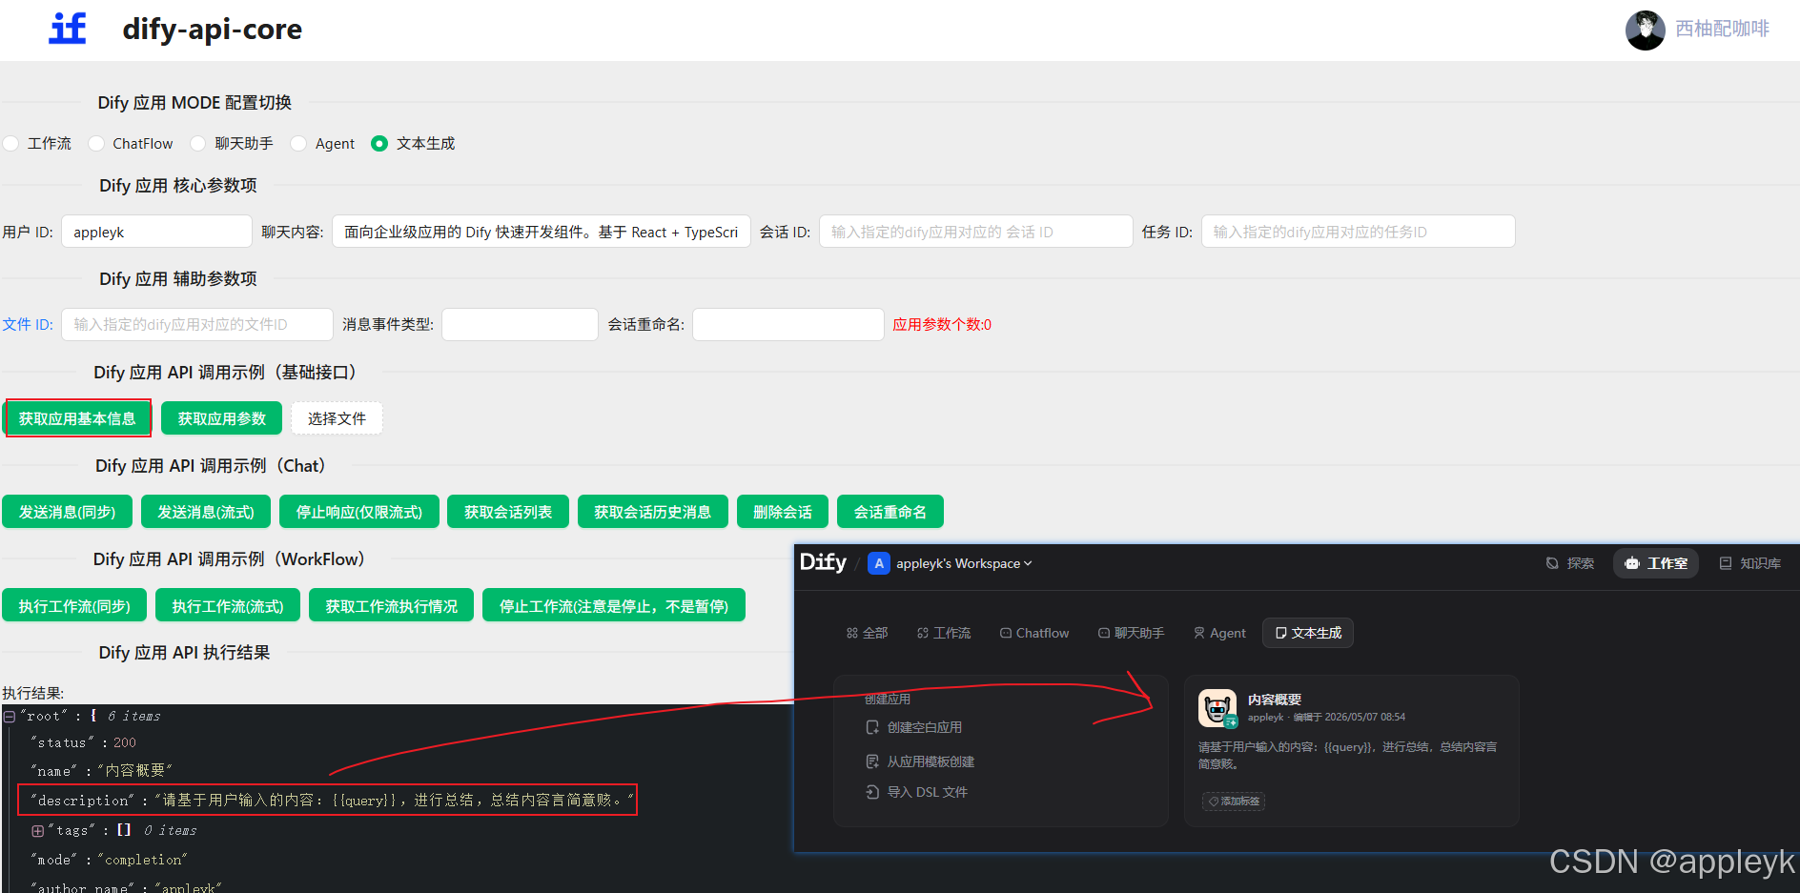Click the 添加标签 tag button
This screenshot has height=893, width=1800.
[1234, 802]
